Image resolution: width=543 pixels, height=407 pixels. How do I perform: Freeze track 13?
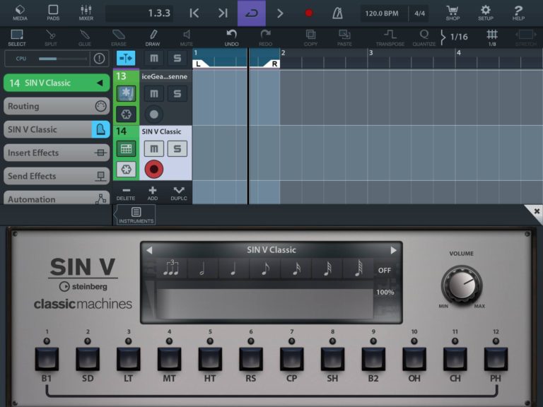tap(126, 114)
